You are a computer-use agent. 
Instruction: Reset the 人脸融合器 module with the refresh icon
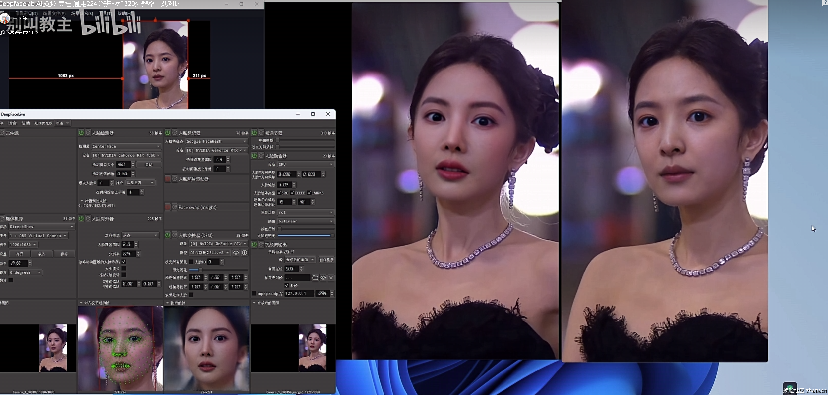pos(261,156)
